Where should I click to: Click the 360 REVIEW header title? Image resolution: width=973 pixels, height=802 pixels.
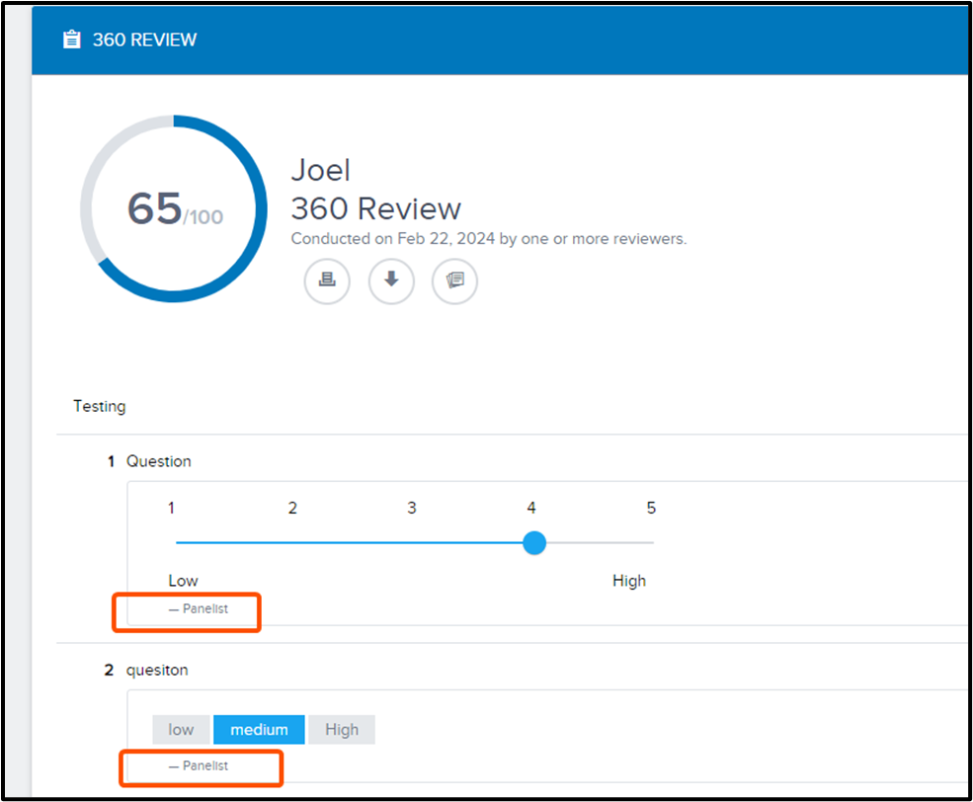(x=144, y=40)
